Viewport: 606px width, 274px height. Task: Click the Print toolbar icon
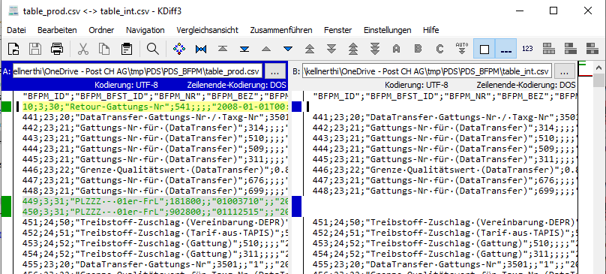tap(57, 49)
